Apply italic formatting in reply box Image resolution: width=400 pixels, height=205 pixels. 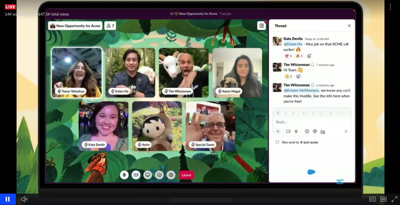point(286,113)
